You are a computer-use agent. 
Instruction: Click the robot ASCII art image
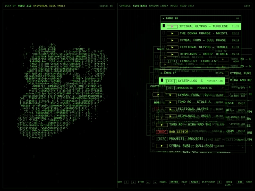click(63, 91)
